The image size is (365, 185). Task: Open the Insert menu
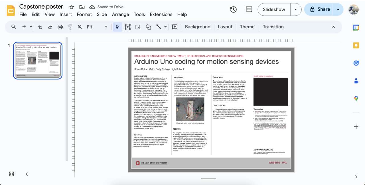click(x=66, y=14)
